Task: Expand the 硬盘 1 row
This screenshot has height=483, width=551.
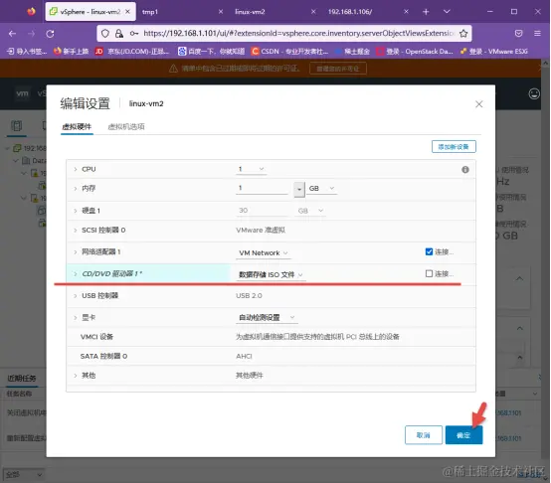Action: 76,211
